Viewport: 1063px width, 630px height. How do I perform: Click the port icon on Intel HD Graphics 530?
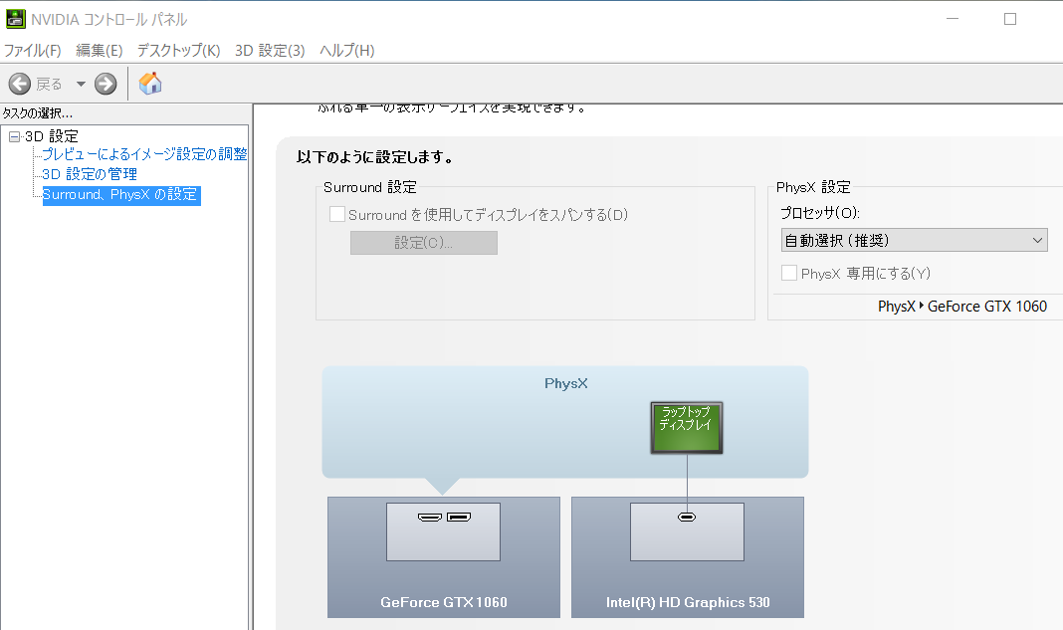(687, 518)
